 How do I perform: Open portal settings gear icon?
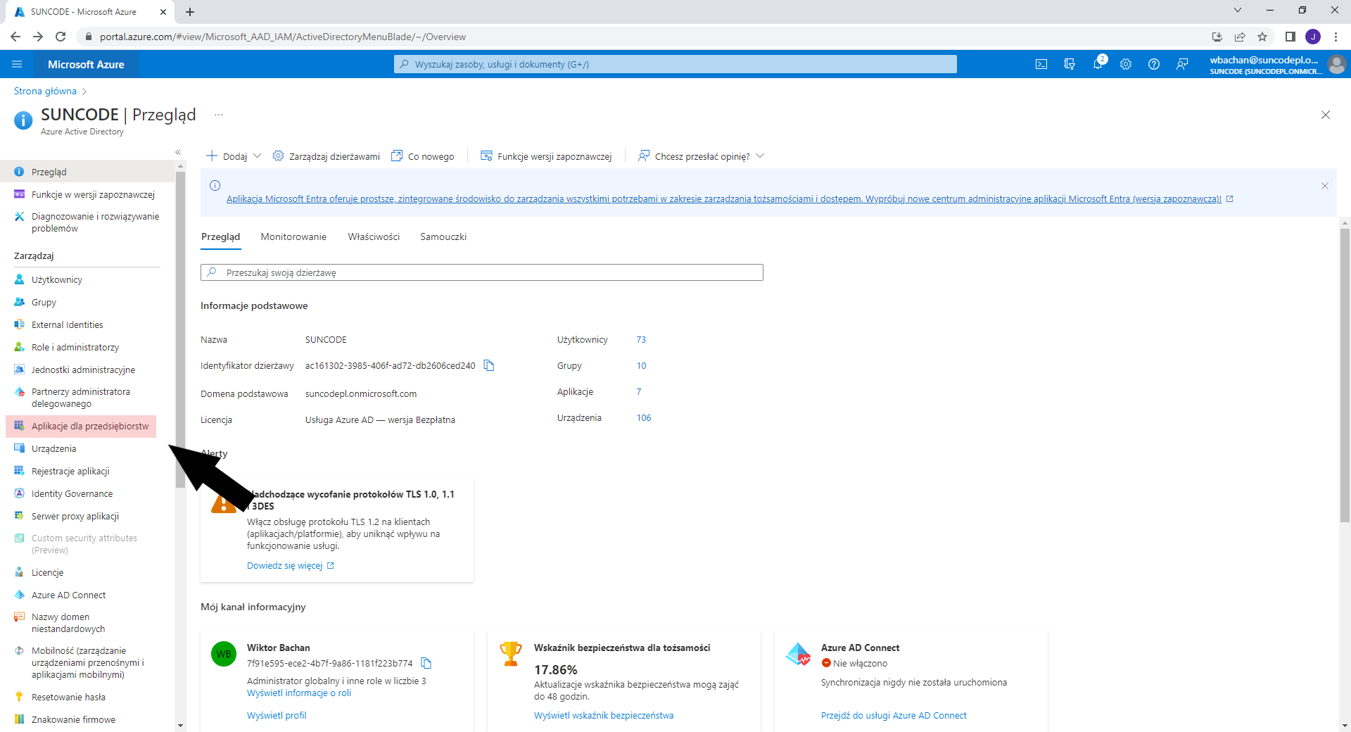pos(1126,64)
